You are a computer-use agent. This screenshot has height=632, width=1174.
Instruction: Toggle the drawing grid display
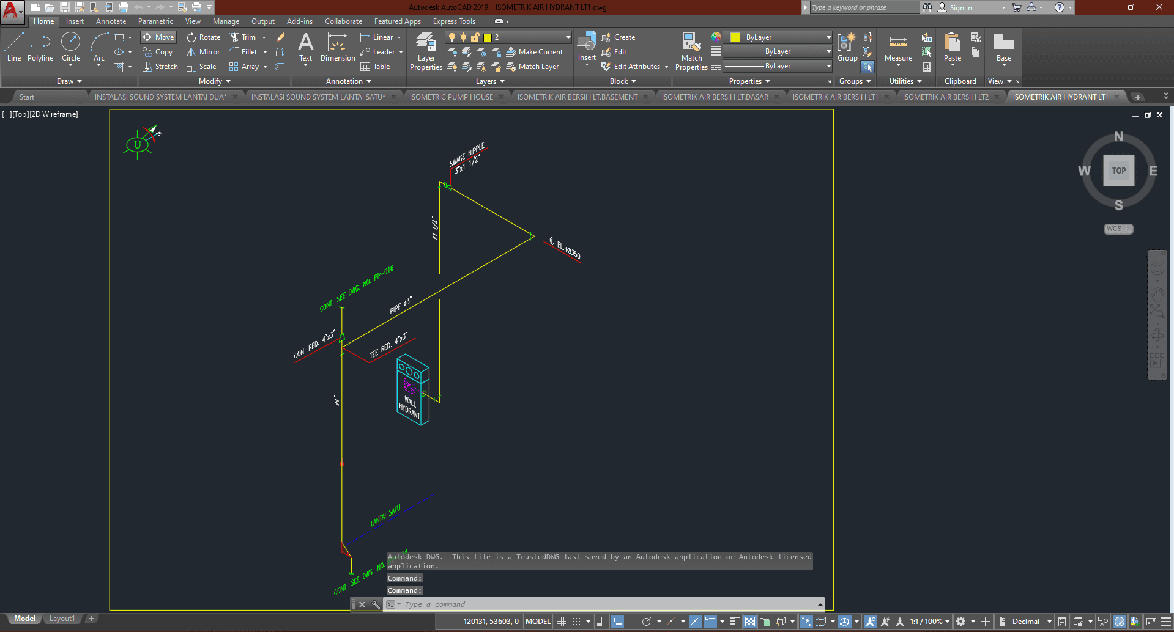tap(561, 622)
